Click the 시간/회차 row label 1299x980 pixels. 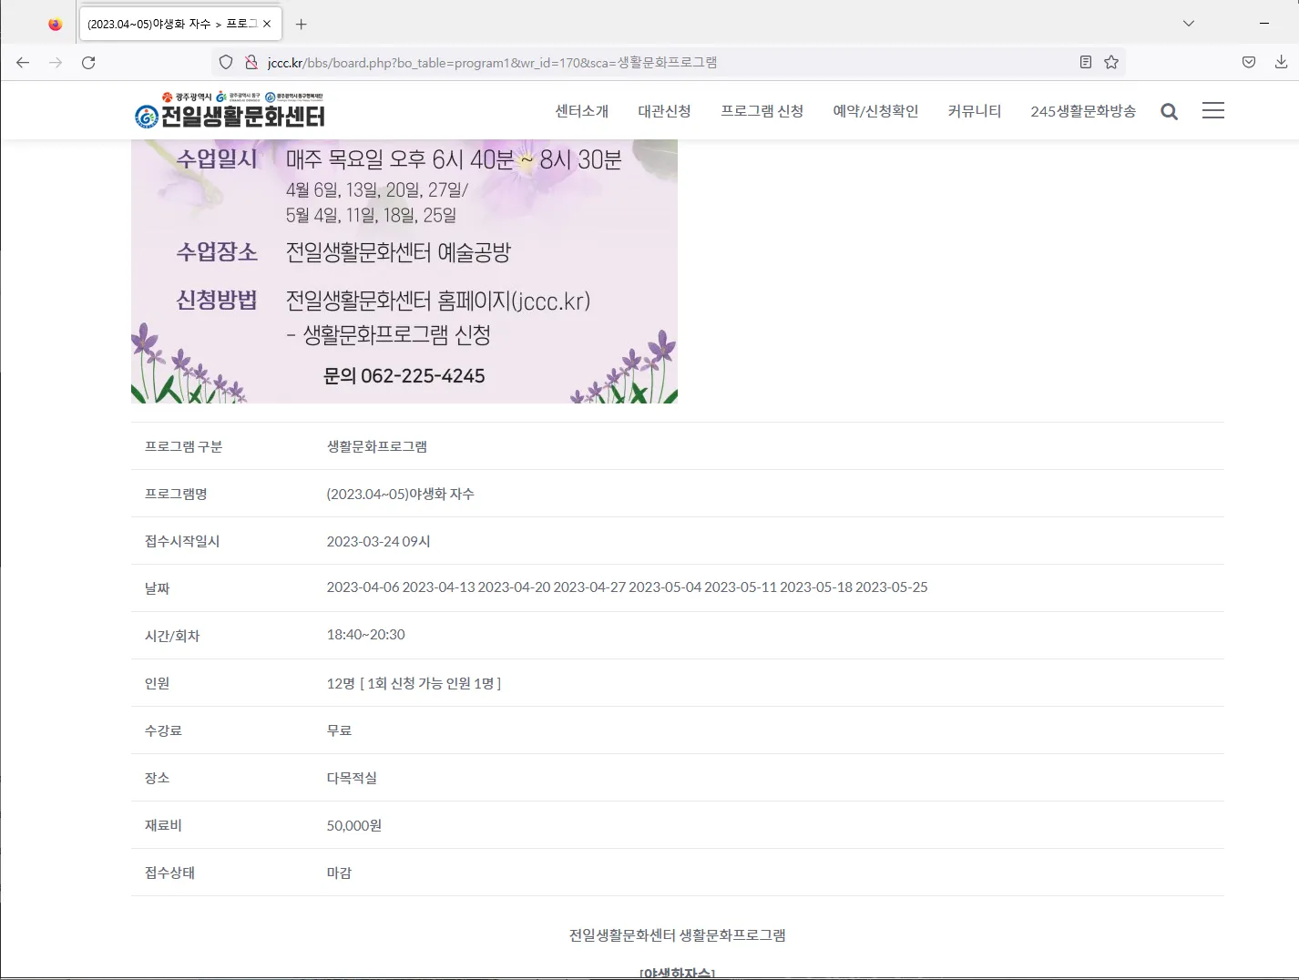click(172, 636)
